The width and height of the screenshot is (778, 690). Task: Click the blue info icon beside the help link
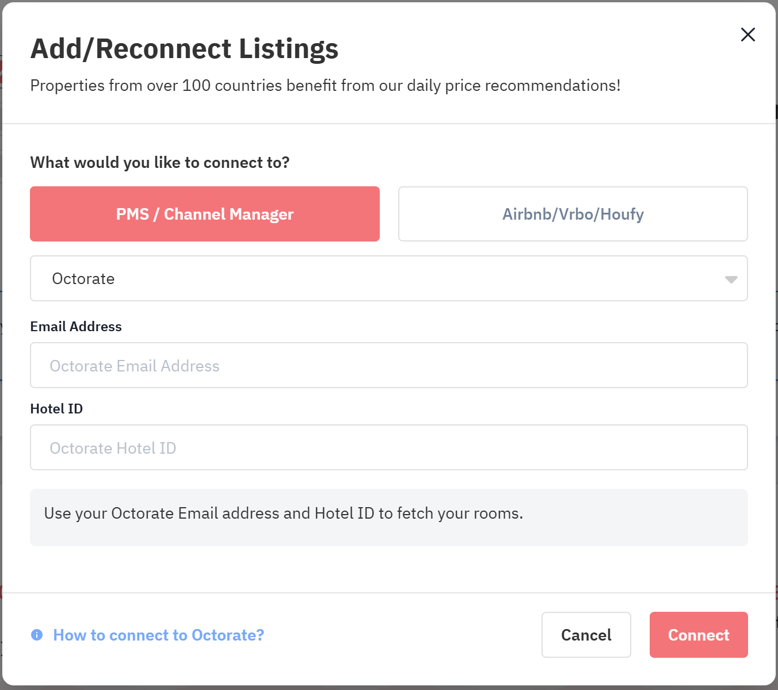coord(37,635)
